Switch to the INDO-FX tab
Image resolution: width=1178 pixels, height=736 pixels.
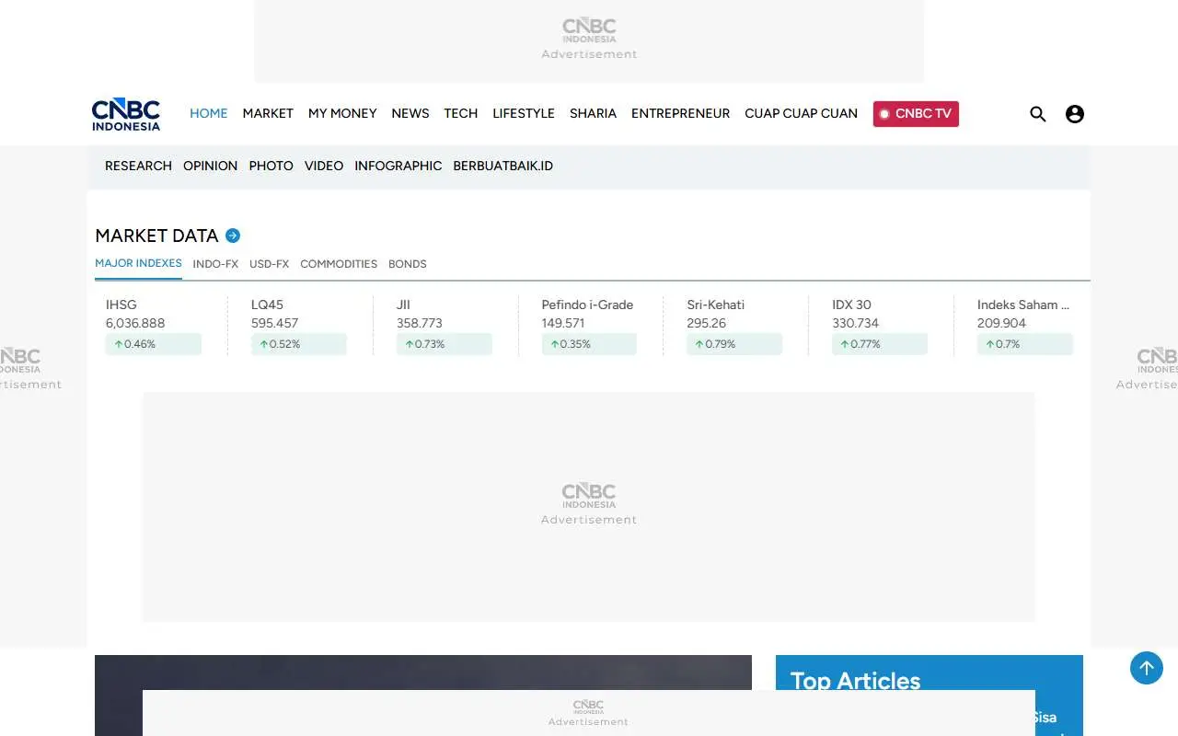tap(215, 264)
